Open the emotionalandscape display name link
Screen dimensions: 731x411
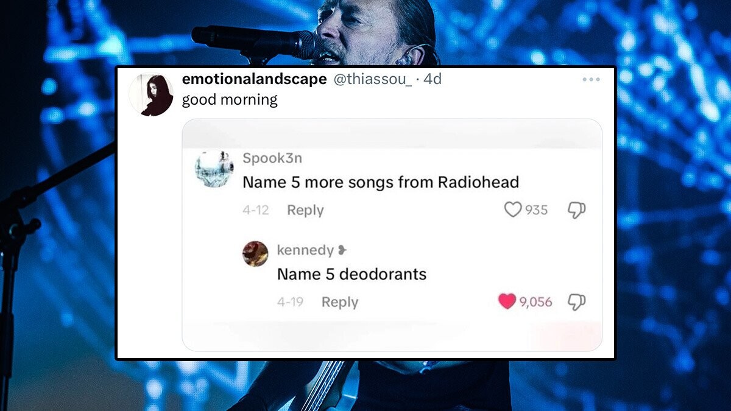pos(255,79)
